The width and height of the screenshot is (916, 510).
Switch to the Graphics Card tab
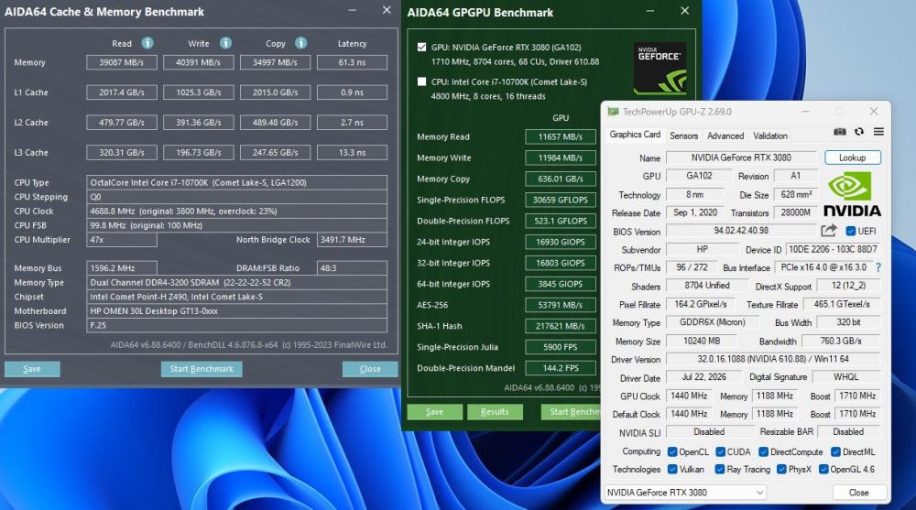click(635, 135)
